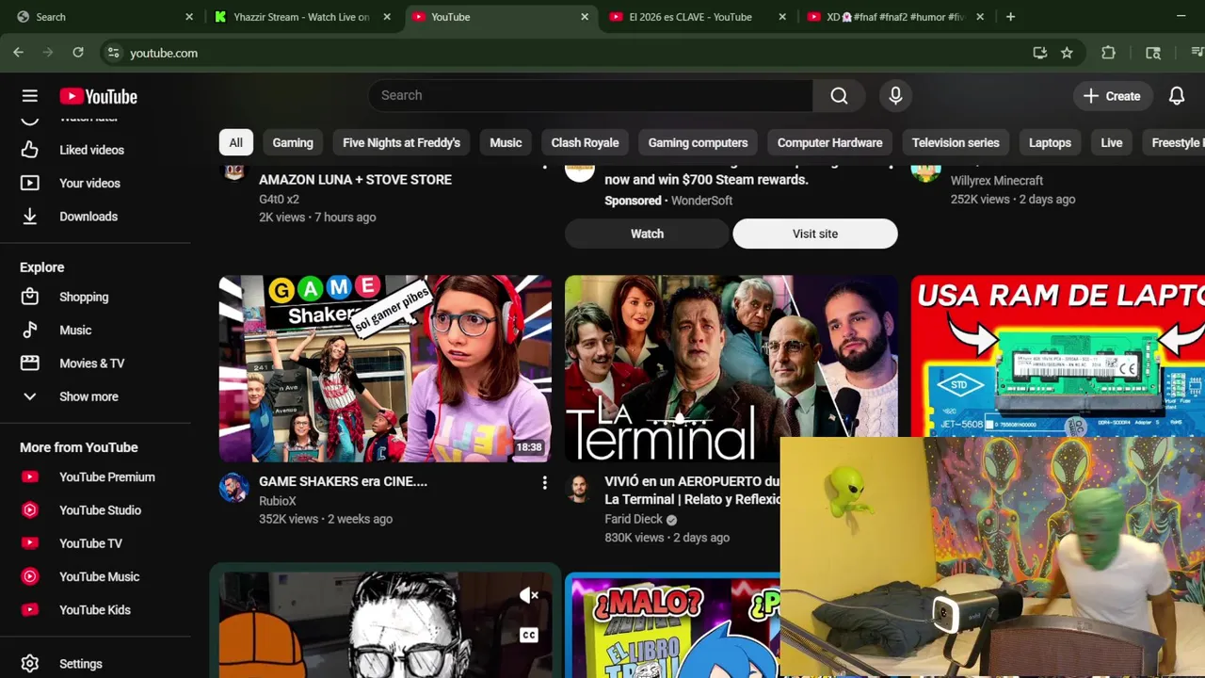
Task: Open Willyrex Minecraft channel link
Action: (997, 181)
